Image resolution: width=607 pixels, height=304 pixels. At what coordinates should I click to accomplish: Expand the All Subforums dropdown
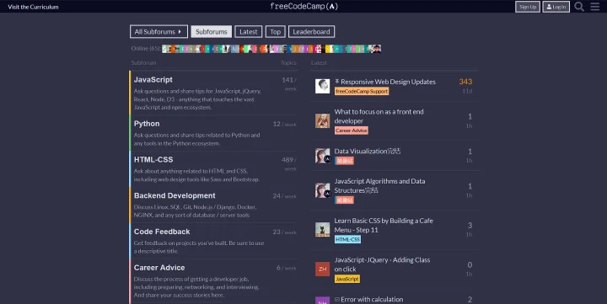click(158, 32)
